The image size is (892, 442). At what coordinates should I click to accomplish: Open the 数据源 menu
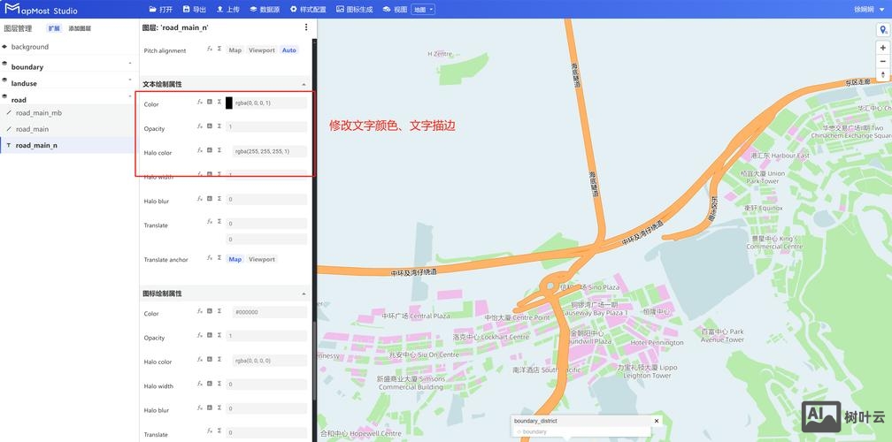click(x=263, y=9)
